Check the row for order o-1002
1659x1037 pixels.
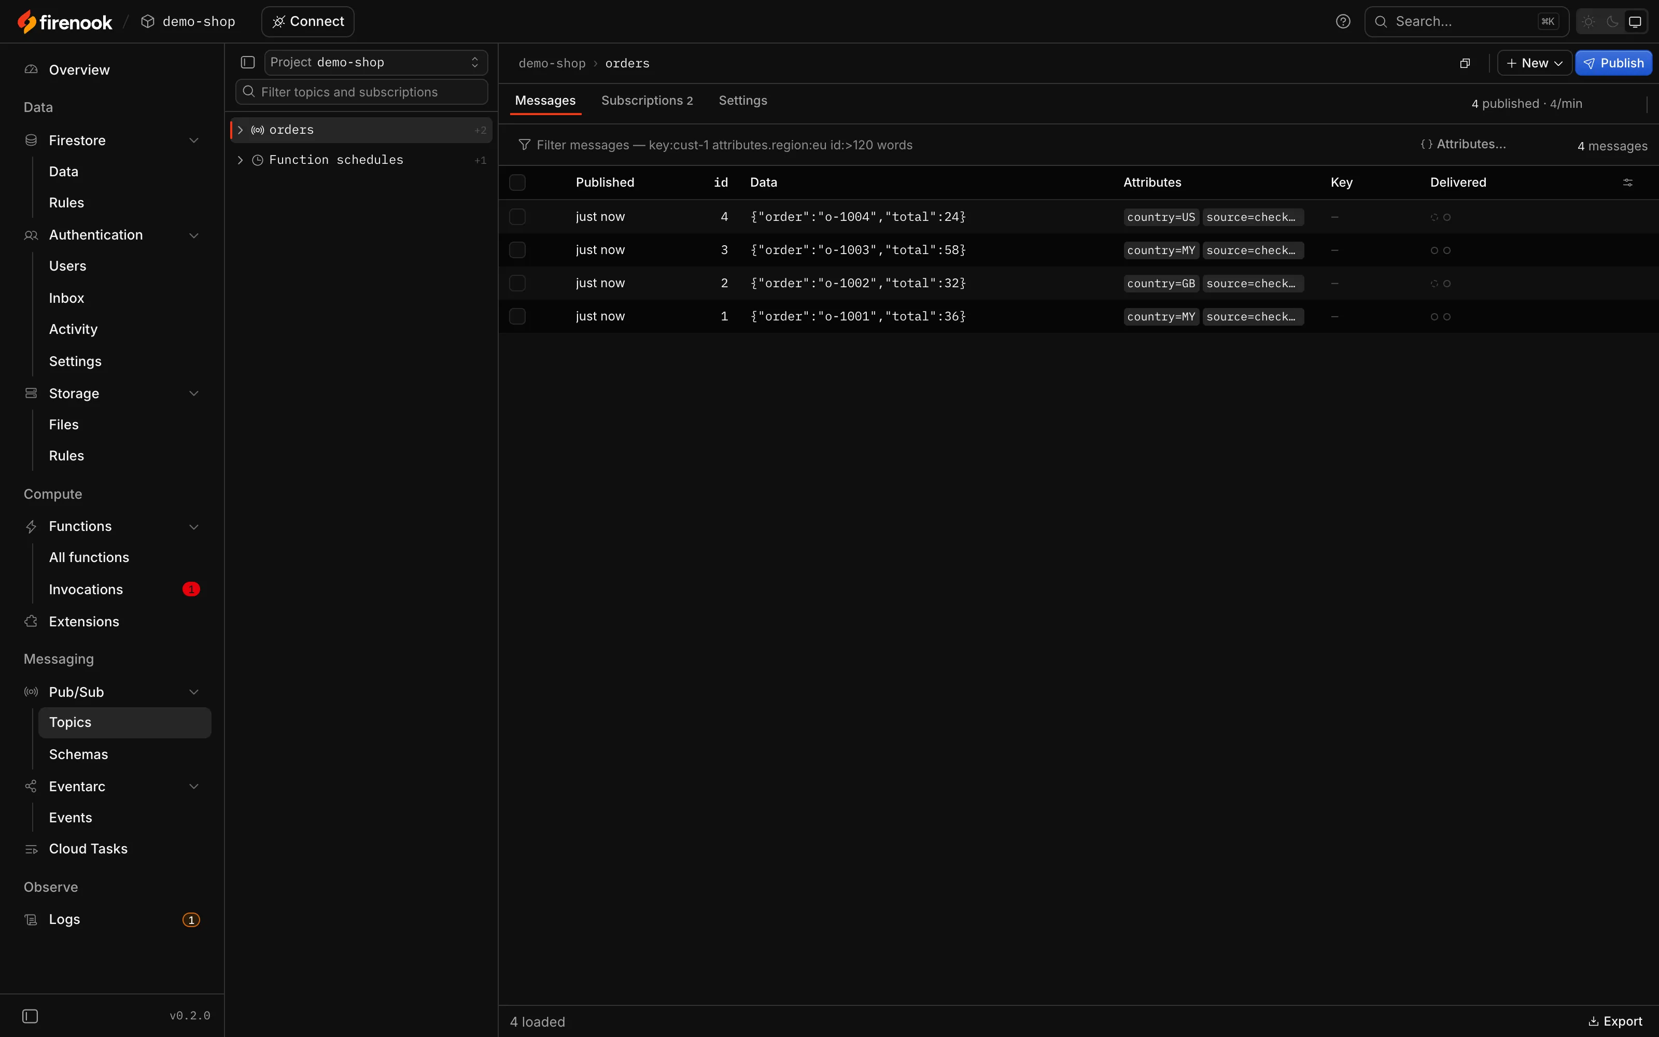[x=517, y=283]
